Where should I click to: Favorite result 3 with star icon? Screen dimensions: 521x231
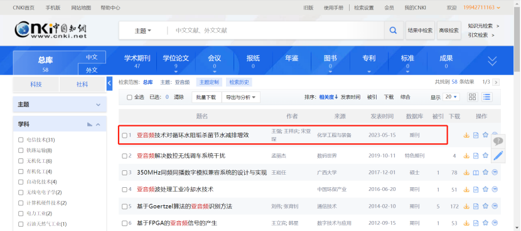(485, 172)
